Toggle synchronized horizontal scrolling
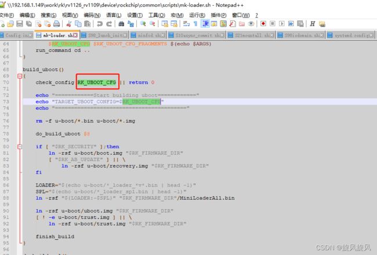The width and height of the screenshot is (377, 255). 174,24
